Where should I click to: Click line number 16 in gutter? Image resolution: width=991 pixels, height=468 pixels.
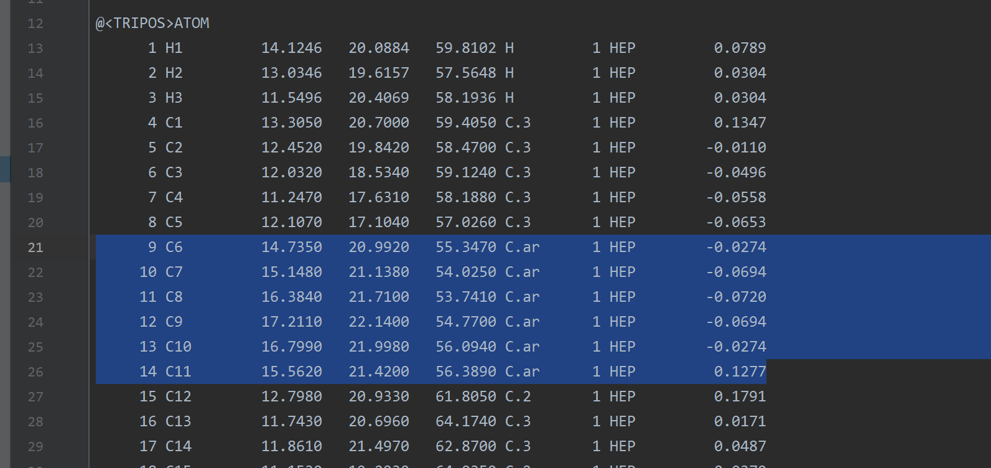(x=35, y=123)
